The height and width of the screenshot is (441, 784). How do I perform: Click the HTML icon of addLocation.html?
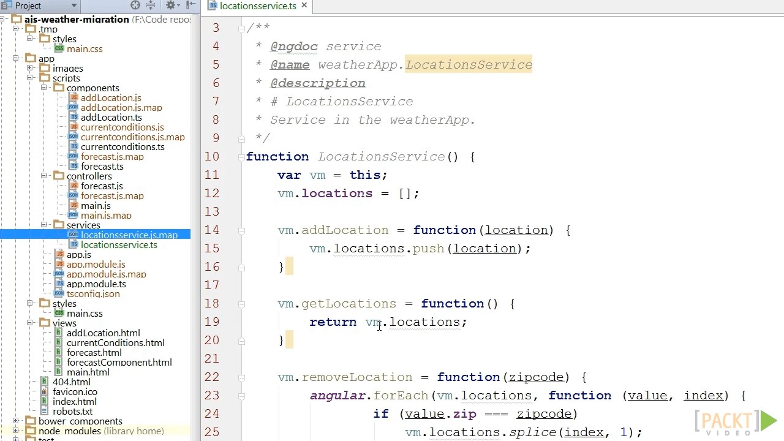pos(59,333)
